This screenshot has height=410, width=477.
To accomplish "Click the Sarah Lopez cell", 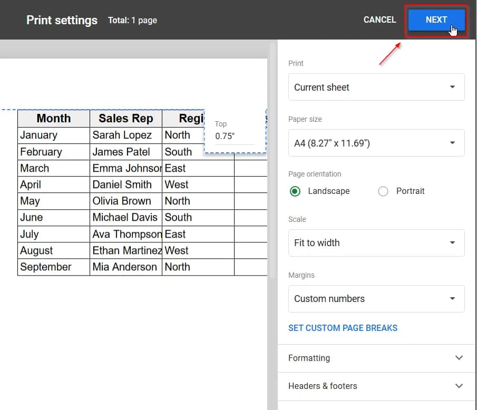I will (x=126, y=135).
